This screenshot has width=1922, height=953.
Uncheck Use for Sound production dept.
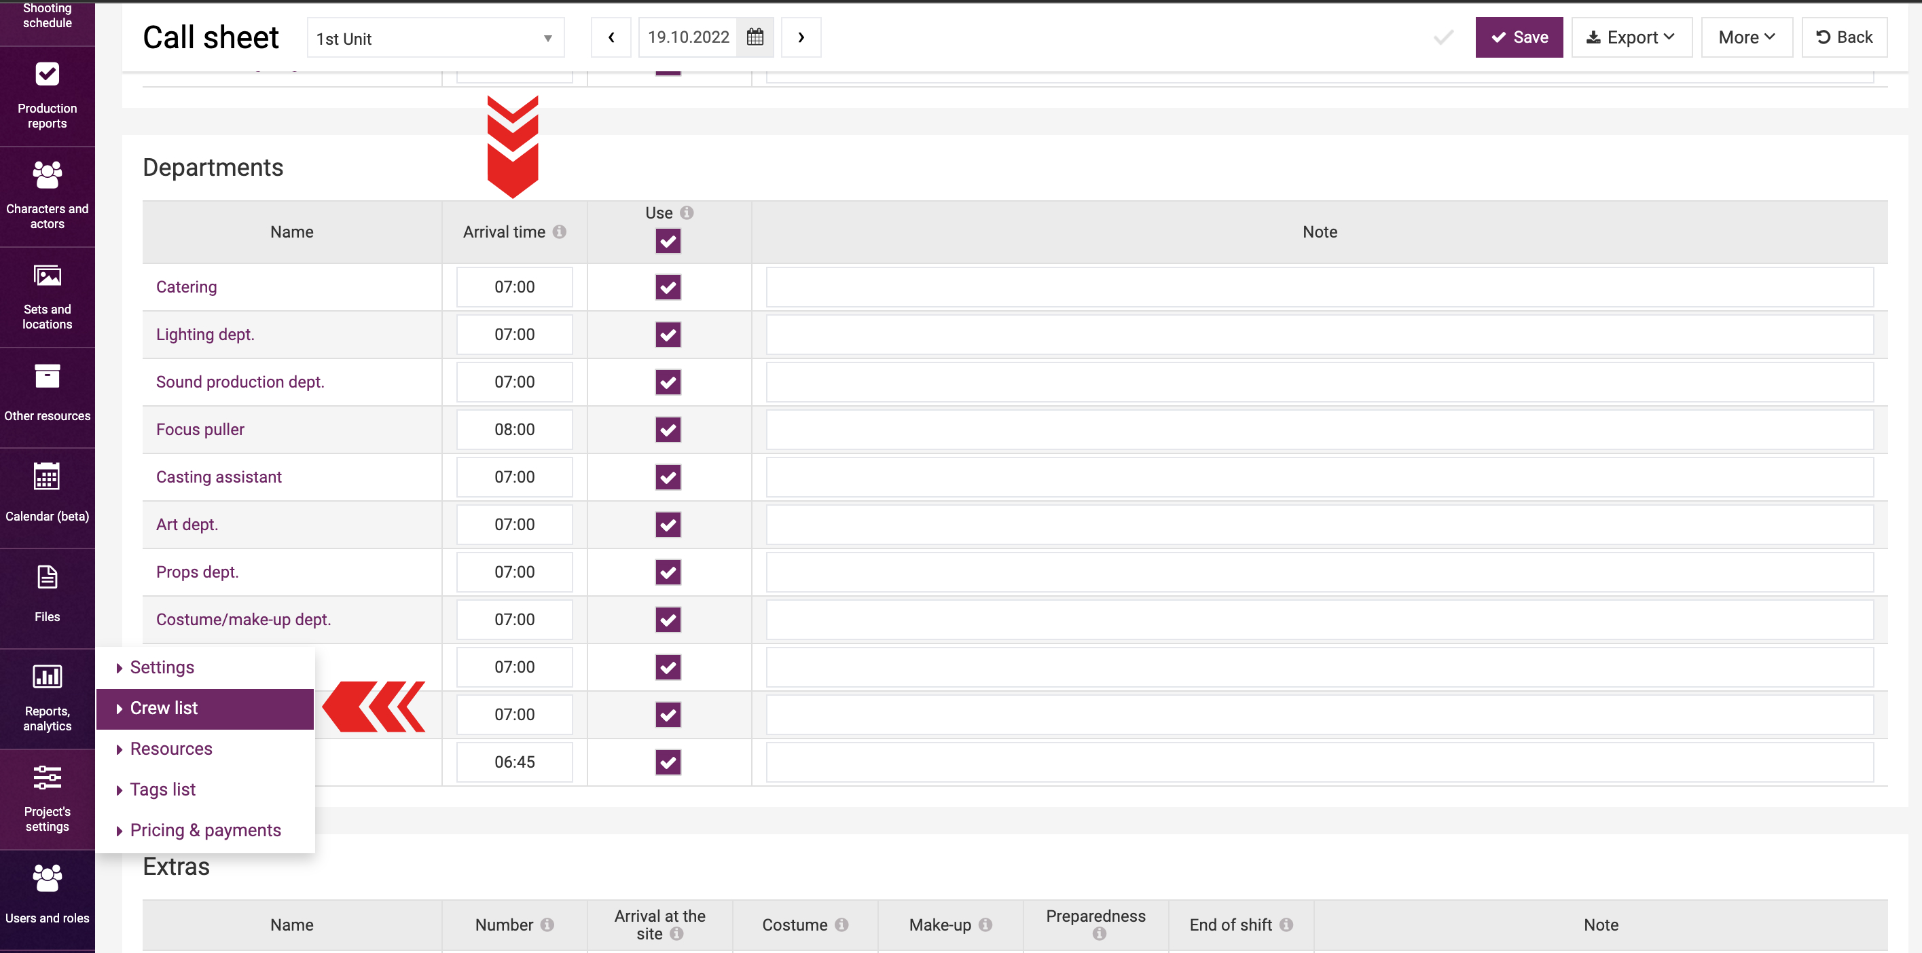[x=668, y=381]
